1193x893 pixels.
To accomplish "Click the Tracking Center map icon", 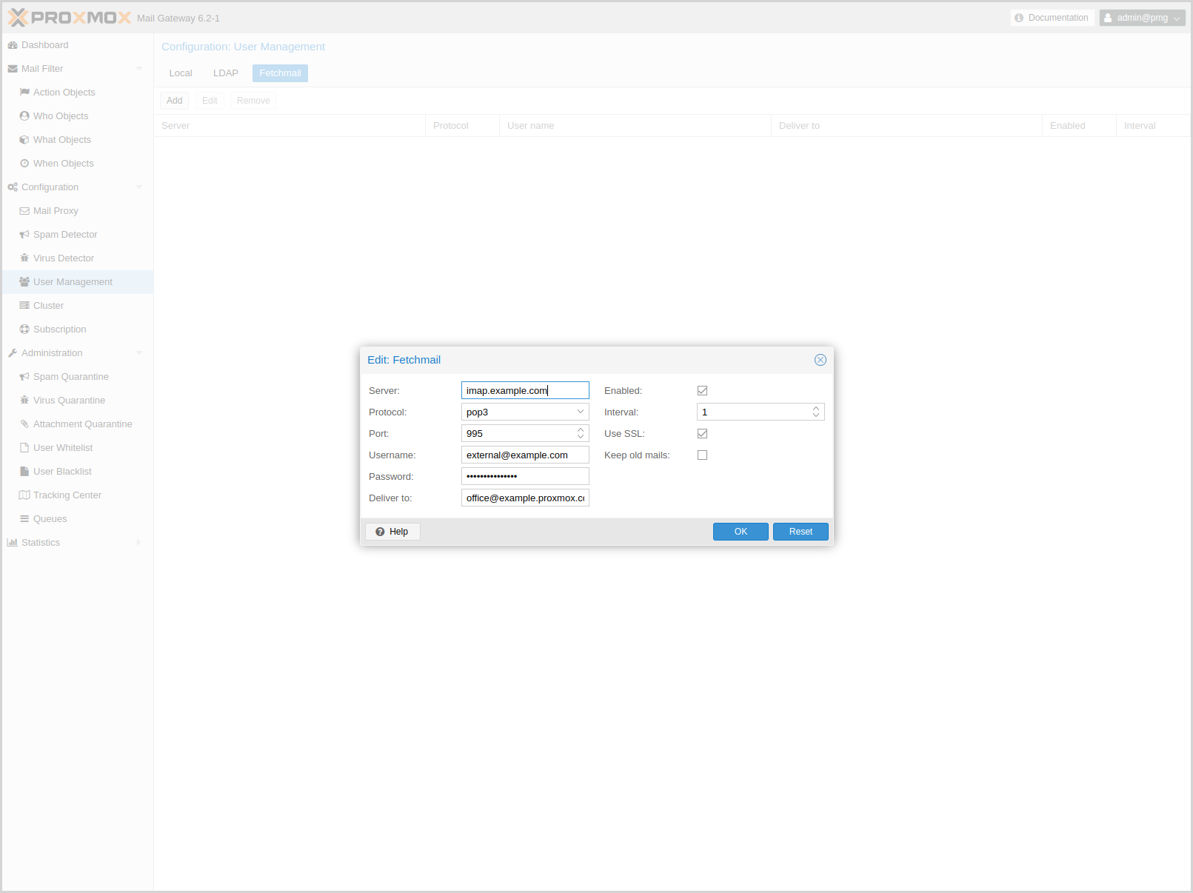I will click(24, 495).
